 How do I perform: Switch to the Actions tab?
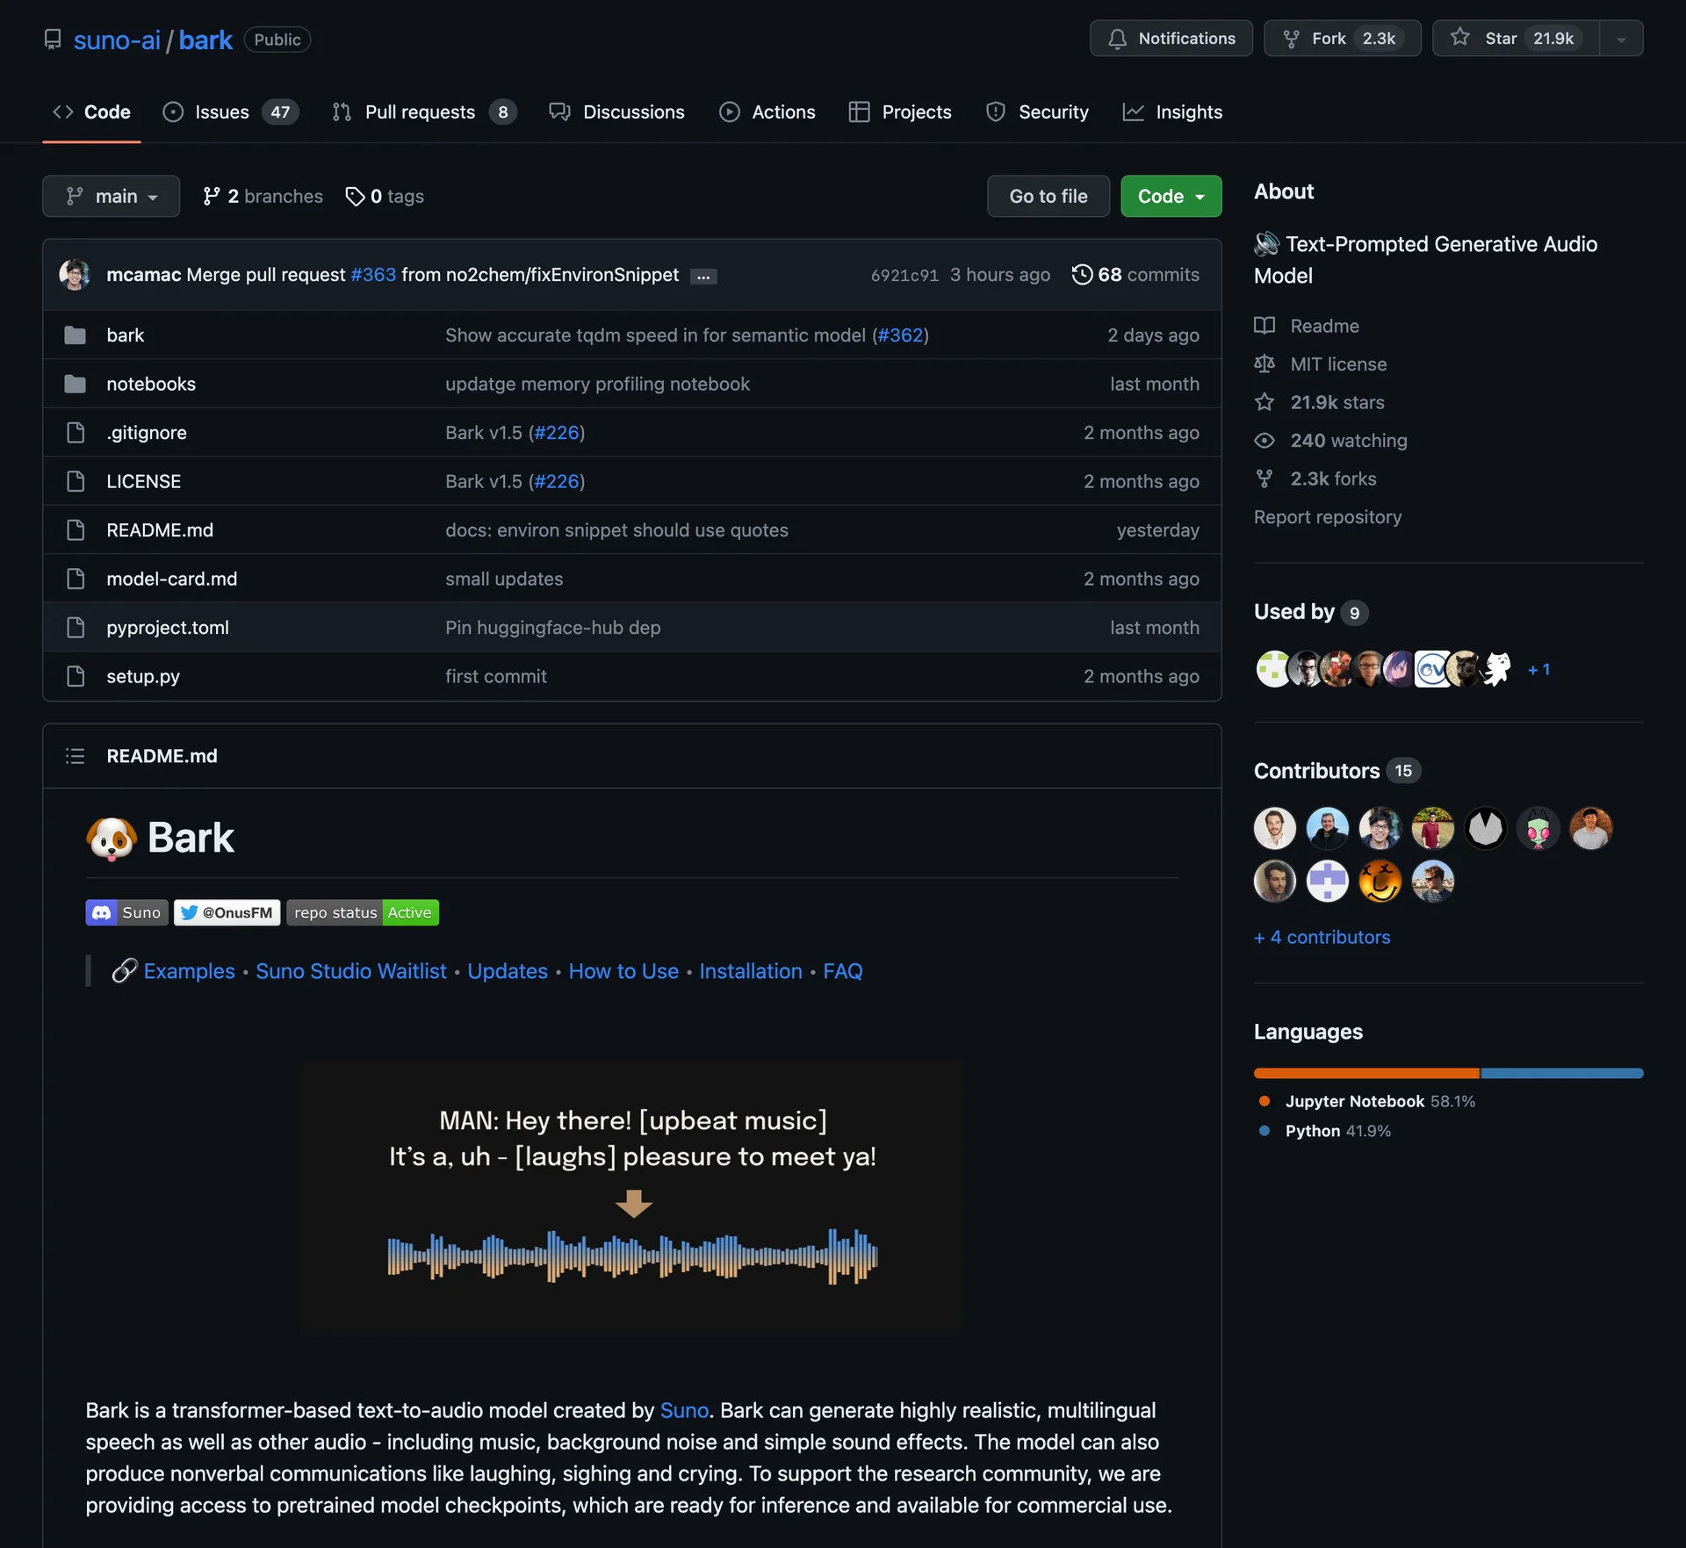click(x=767, y=112)
